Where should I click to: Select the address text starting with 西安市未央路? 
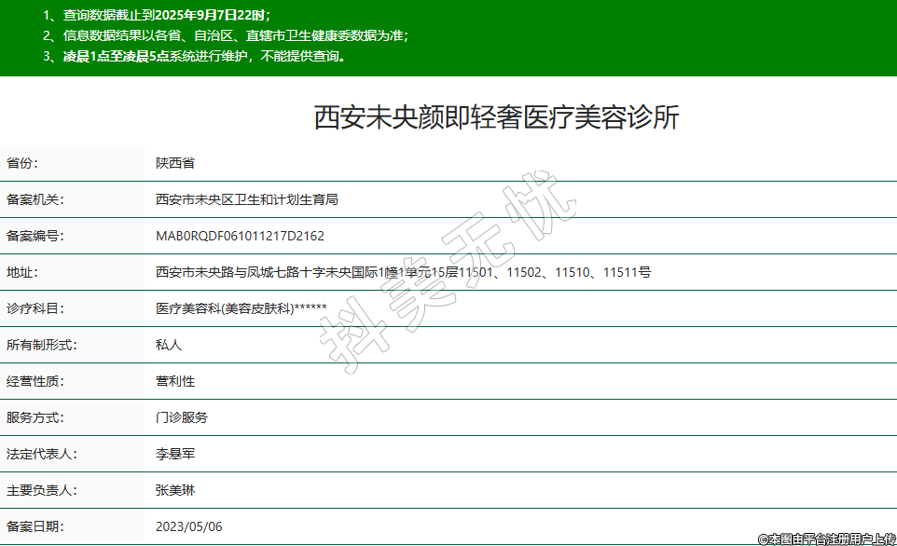[403, 272]
